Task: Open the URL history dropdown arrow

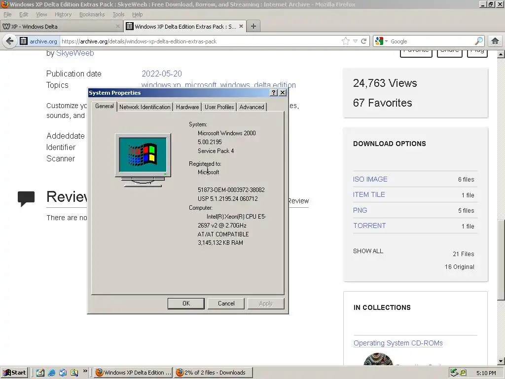Action: pyautogui.click(x=355, y=41)
